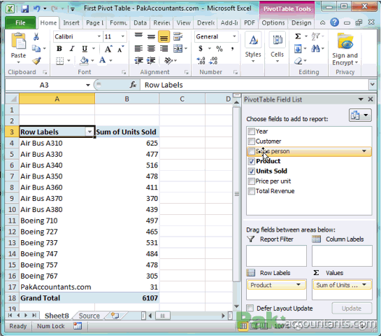Apply the Font Color letter A
The height and width of the screenshot is (336, 381).
click(103, 60)
